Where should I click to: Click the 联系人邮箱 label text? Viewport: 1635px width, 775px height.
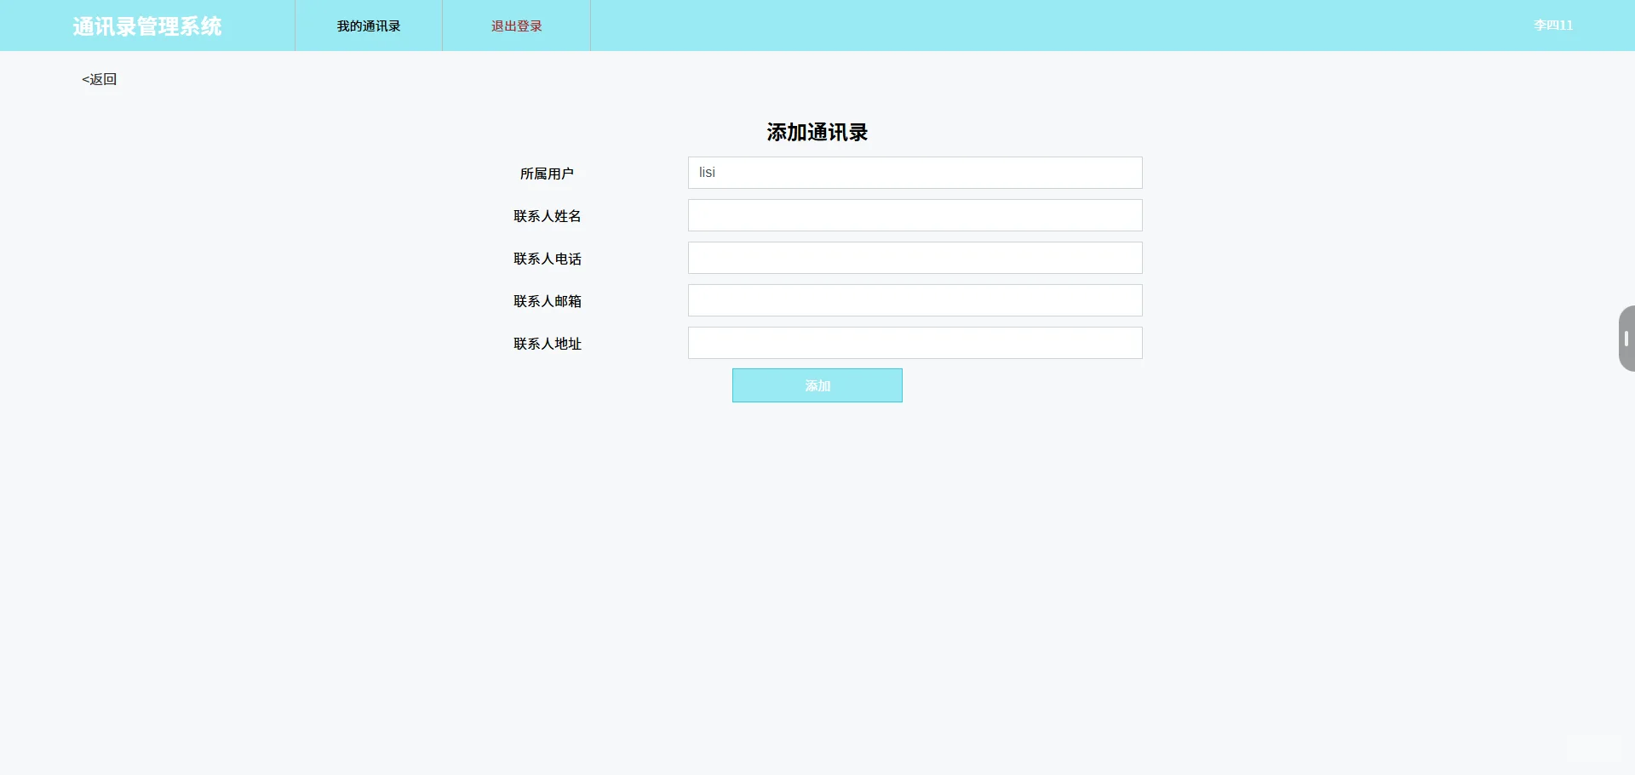pyautogui.click(x=547, y=301)
